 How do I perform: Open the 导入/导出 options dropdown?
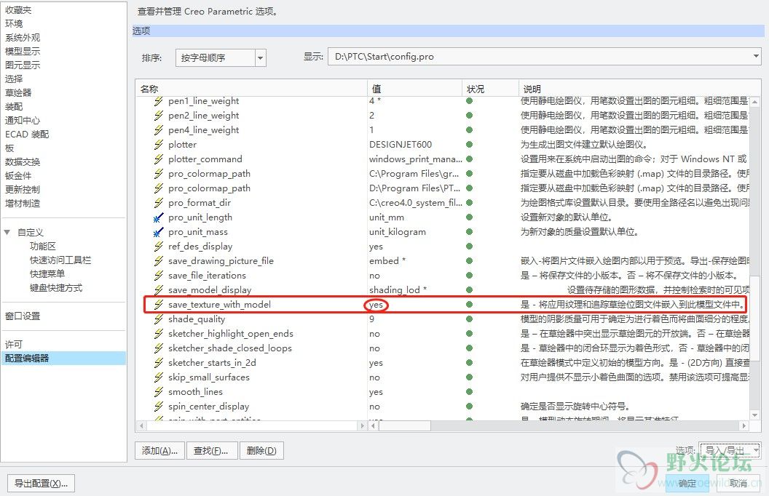730,450
